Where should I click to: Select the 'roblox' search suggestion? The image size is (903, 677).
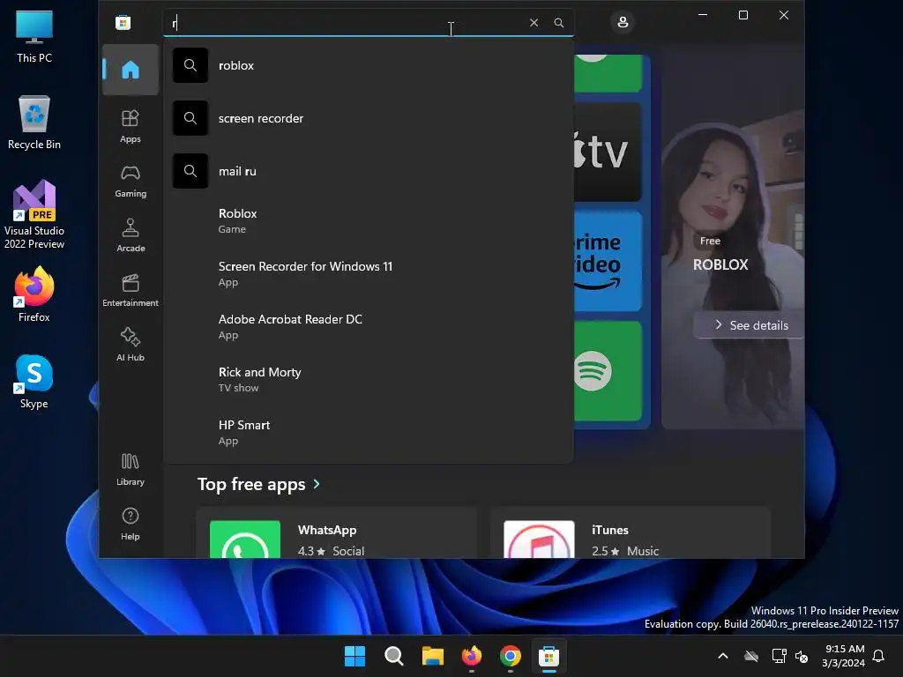369,65
